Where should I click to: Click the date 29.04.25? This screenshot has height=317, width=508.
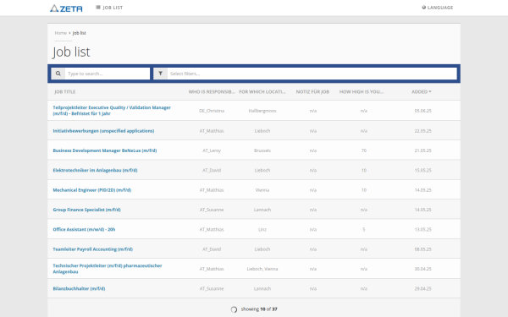(422, 289)
